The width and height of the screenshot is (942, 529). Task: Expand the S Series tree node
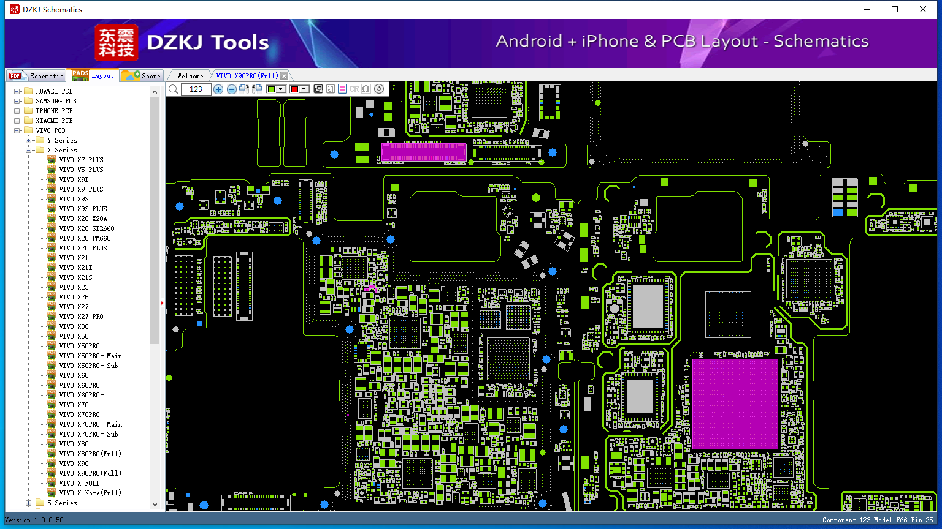pos(29,503)
